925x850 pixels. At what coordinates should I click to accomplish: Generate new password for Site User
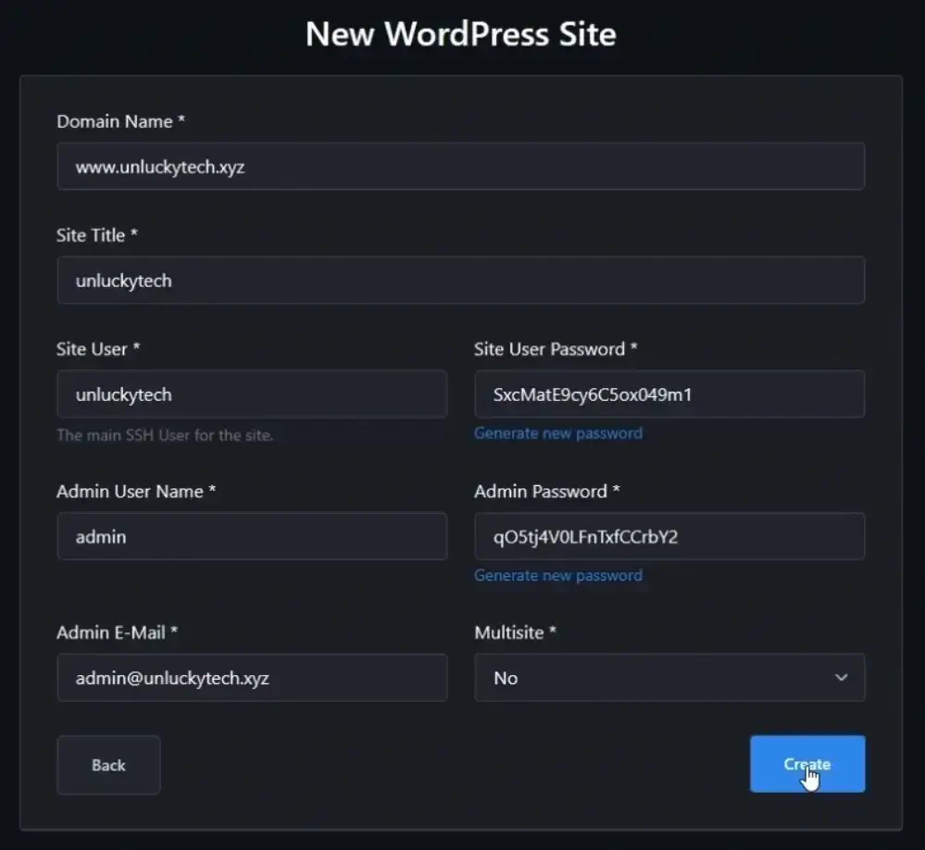pos(557,433)
